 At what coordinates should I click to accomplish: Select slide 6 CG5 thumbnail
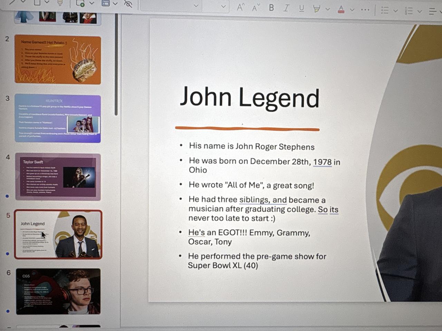[x=58, y=291]
